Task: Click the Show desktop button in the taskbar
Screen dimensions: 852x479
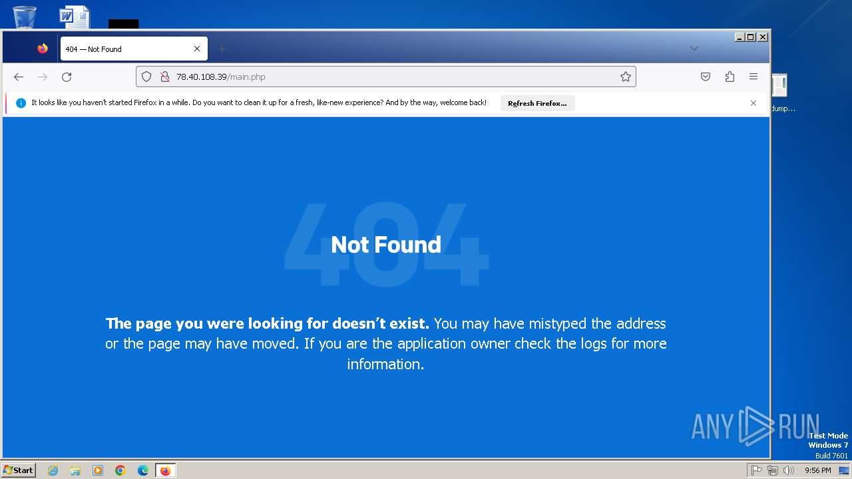Action: pyautogui.click(x=844, y=470)
